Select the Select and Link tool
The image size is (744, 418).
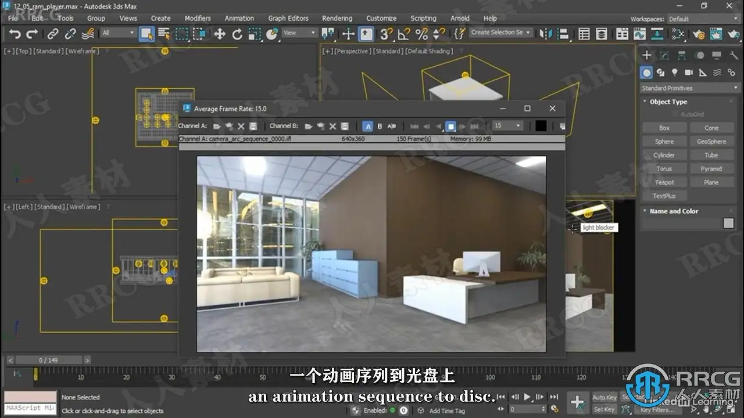[53, 34]
